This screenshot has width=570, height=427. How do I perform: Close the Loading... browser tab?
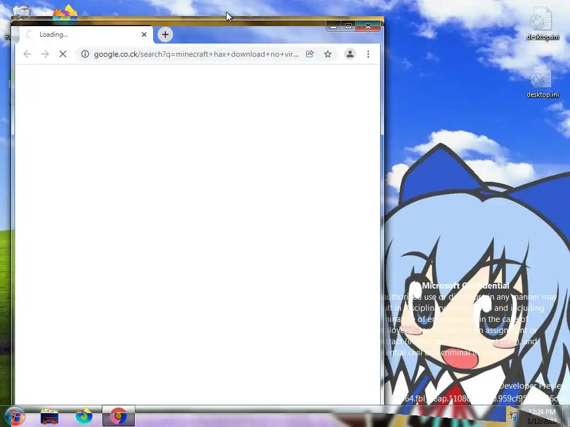tap(144, 34)
